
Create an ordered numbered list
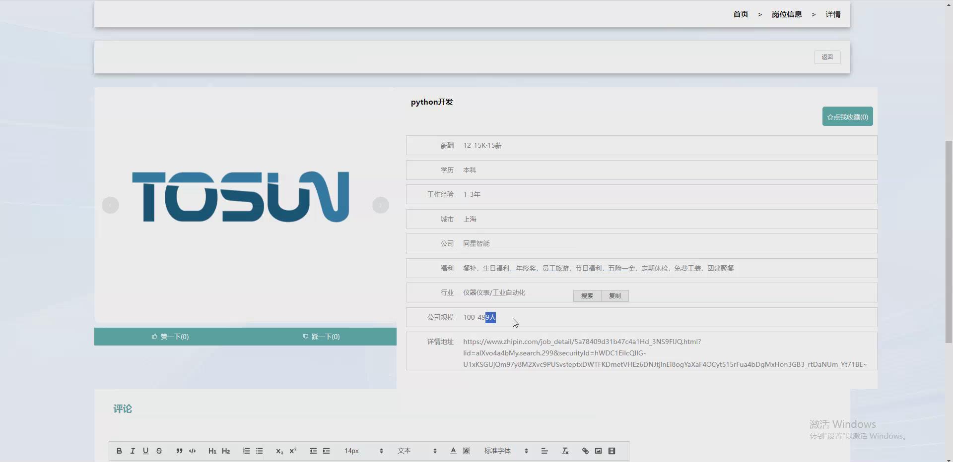tap(246, 451)
